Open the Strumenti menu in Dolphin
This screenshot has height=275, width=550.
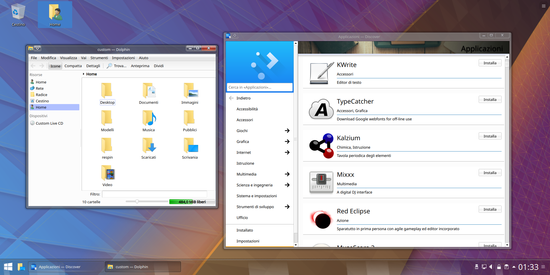point(99,58)
